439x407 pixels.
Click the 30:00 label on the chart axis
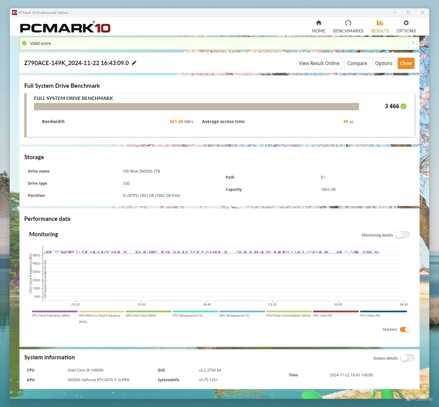point(338,304)
